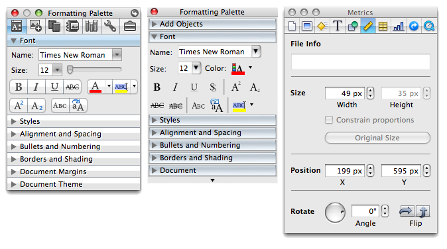Click the Angle stepper

click(385, 211)
